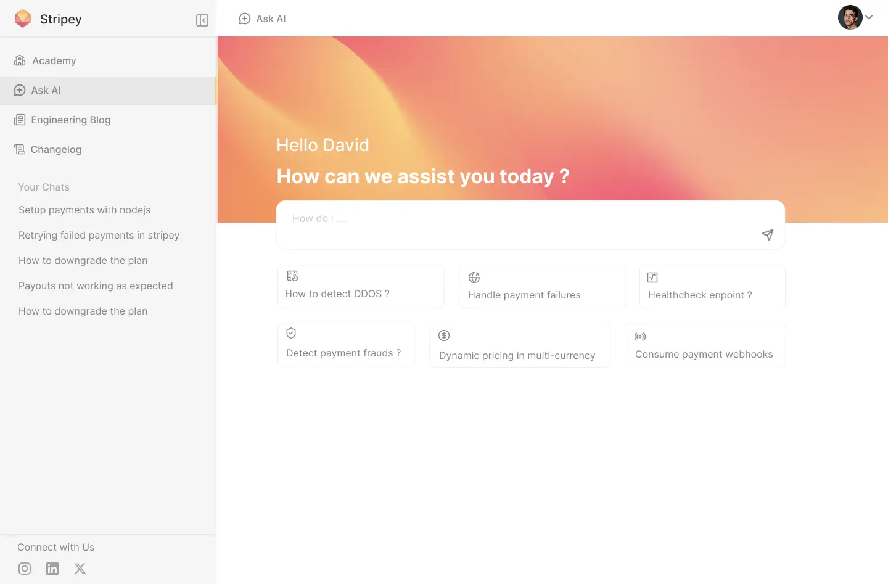Open chat 'Payouts not working as expected'
The width and height of the screenshot is (888, 584).
click(x=96, y=286)
